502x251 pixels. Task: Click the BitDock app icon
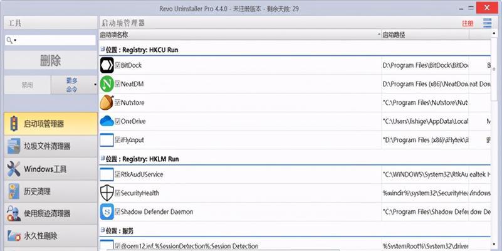click(107, 65)
